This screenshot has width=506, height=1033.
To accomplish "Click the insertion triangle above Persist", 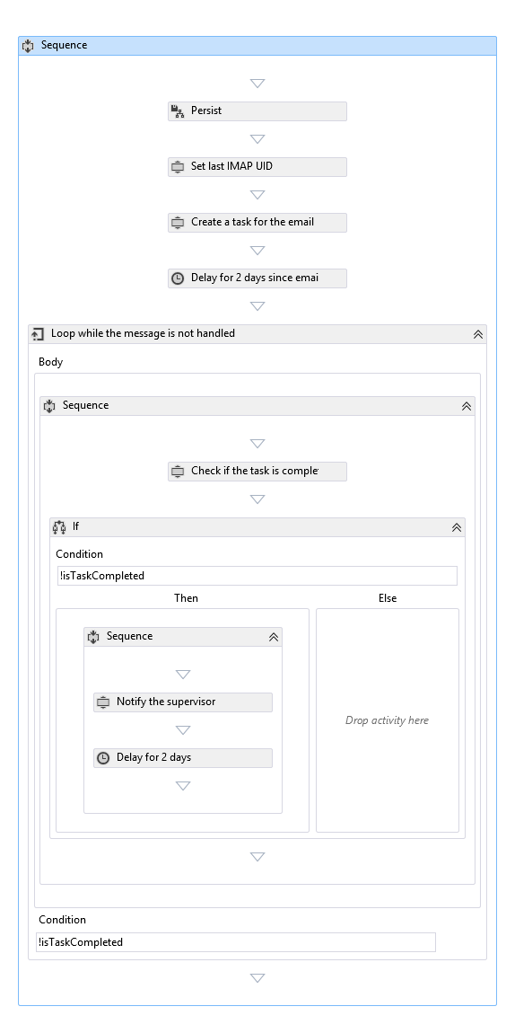I will (257, 84).
